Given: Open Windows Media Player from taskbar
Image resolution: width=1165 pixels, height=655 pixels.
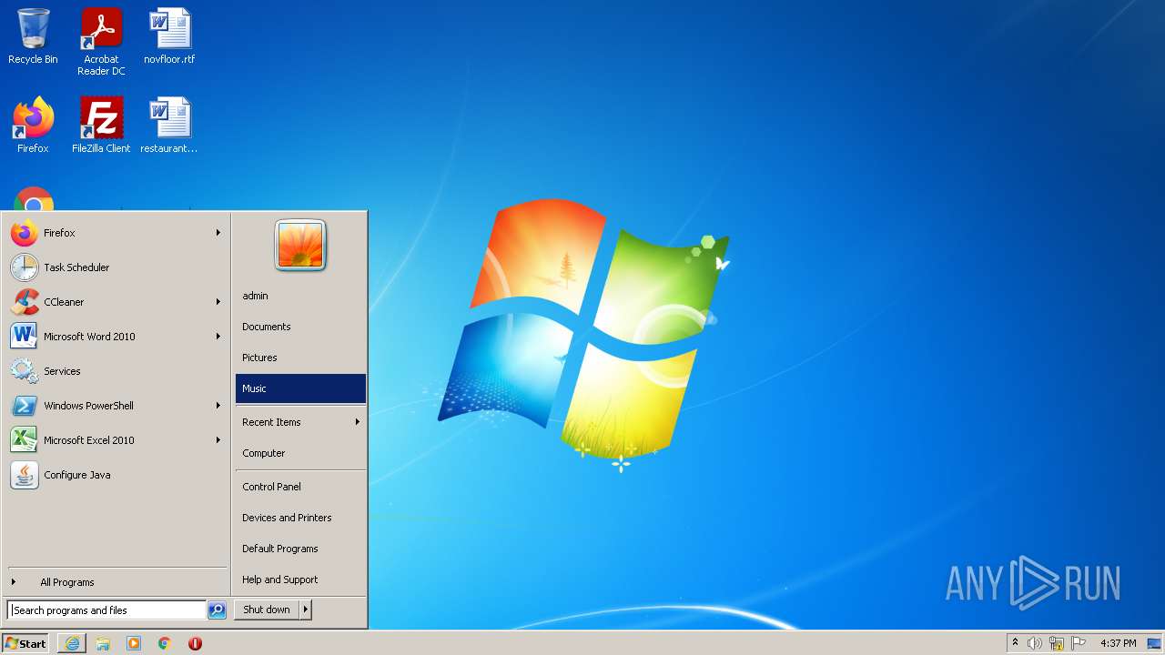Looking at the screenshot, I should click(134, 643).
